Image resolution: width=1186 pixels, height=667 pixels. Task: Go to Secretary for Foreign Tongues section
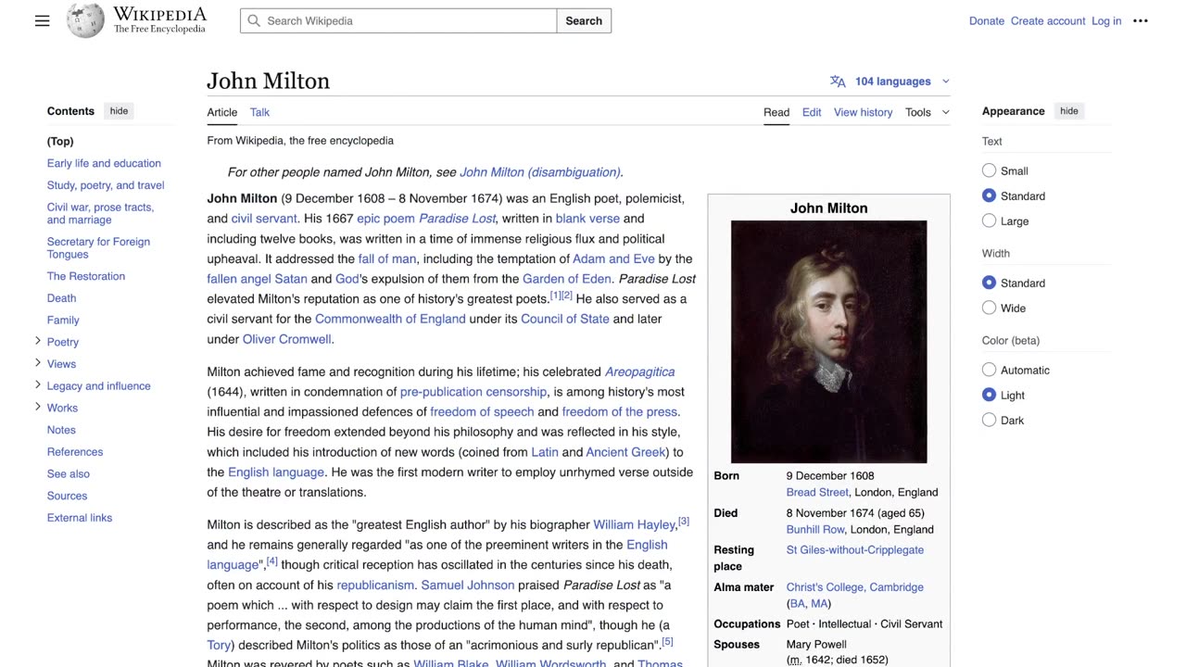98,247
